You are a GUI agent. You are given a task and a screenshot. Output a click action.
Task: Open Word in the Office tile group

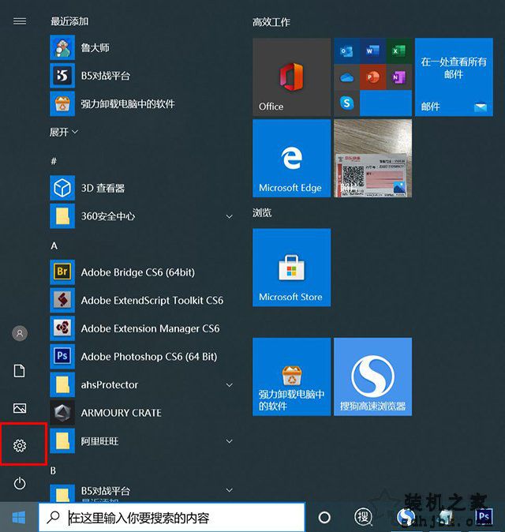coord(372,51)
